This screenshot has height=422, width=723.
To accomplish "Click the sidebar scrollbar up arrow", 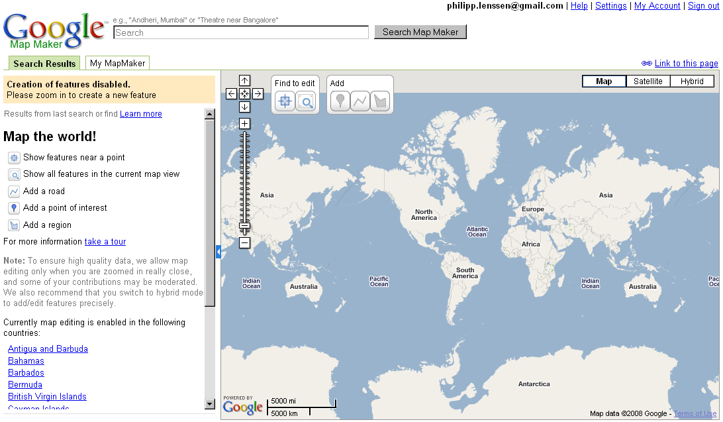I will click(210, 114).
